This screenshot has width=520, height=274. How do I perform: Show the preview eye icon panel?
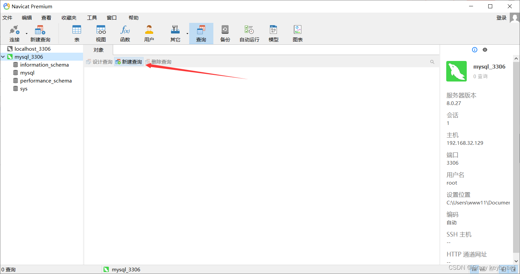[x=485, y=50]
